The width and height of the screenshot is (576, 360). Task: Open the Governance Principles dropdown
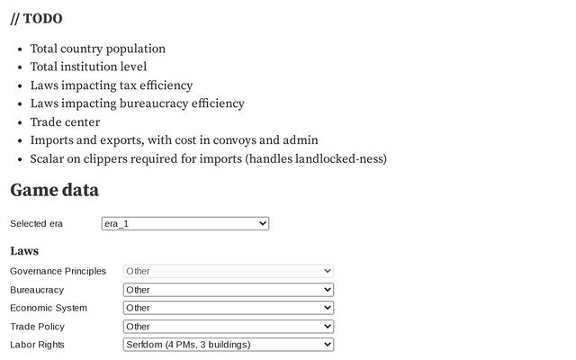click(x=228, y=271)
